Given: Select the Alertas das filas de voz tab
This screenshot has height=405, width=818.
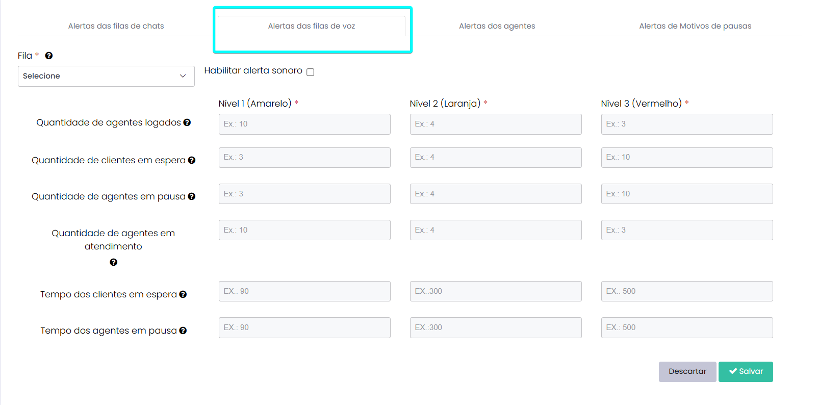Looking at the screenshot, I should pyautogui.click(x=312, y=26).
